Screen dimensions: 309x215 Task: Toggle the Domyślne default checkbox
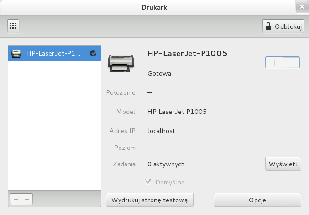(x=148, y=182)
